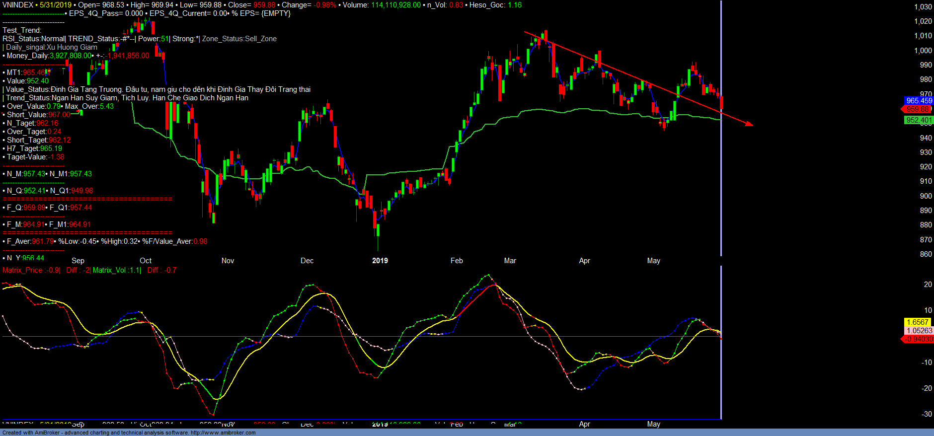934x436 pixels.
Task: Click the 1,030 mark on the price axis
Action: pos(923,7)
